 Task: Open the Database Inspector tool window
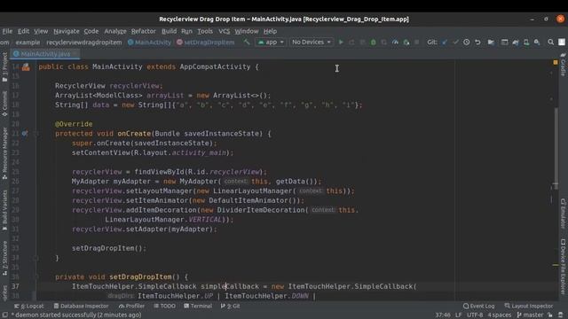point(81,306)
